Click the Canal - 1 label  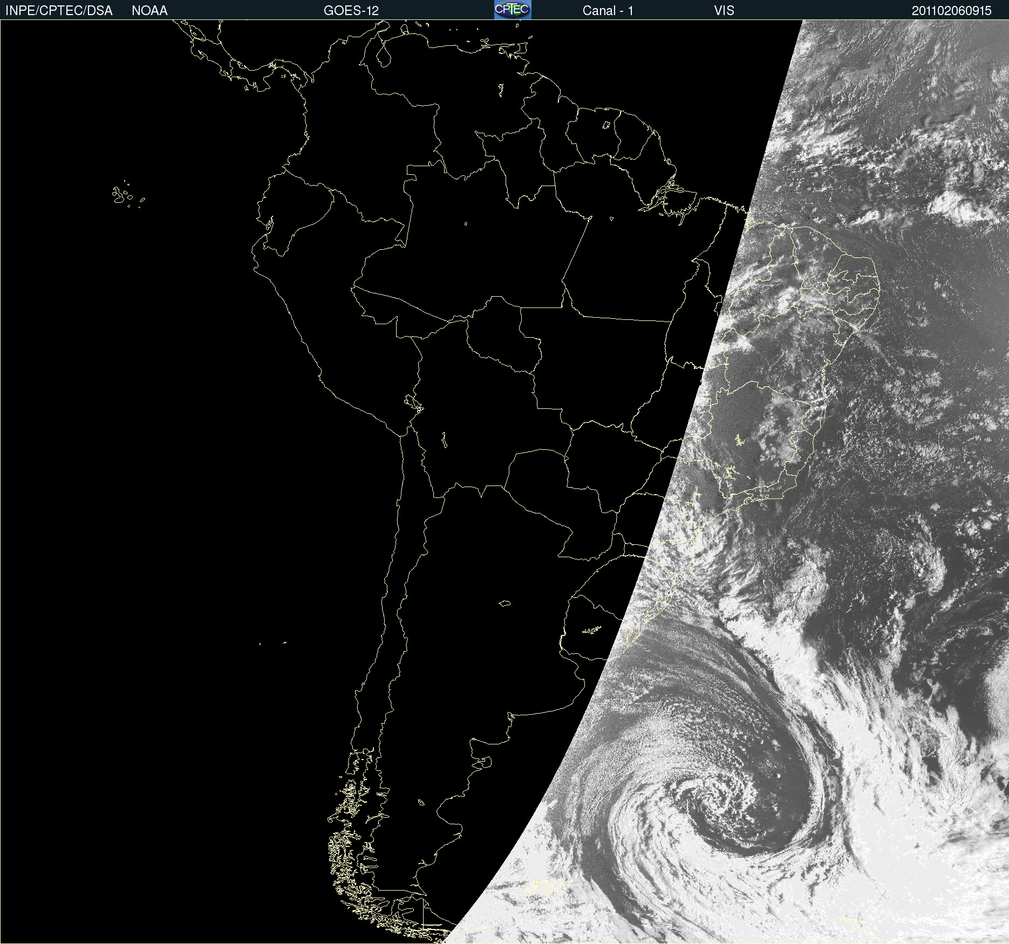[x=608, y=11]
